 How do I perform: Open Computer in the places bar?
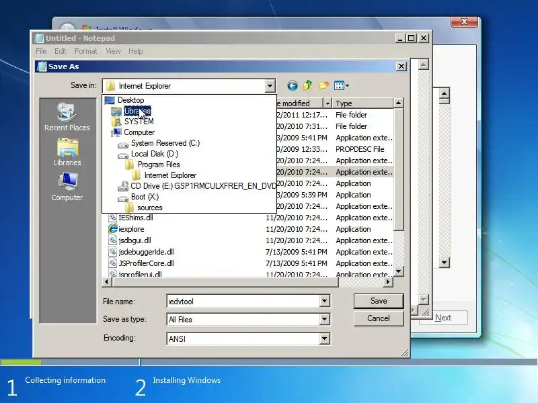point(67,187)
